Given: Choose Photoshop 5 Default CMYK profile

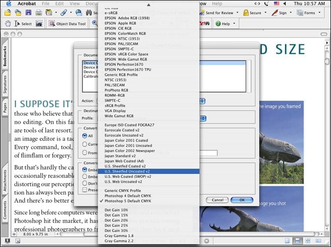Looking at the screenshot, I should point(148,201).
